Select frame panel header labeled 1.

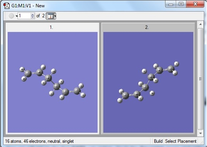pos(52,27)
